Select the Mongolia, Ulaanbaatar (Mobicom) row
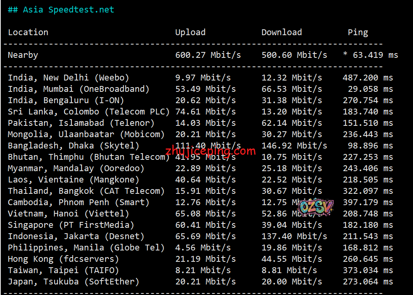This screenshot has width=413, height=295. (86, 134)
